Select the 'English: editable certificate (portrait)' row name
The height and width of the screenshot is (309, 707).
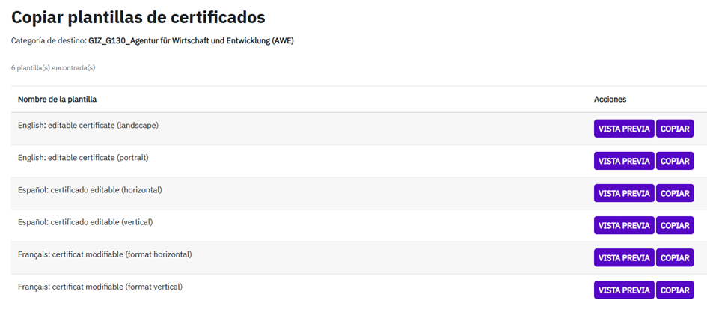click(83, 158)
